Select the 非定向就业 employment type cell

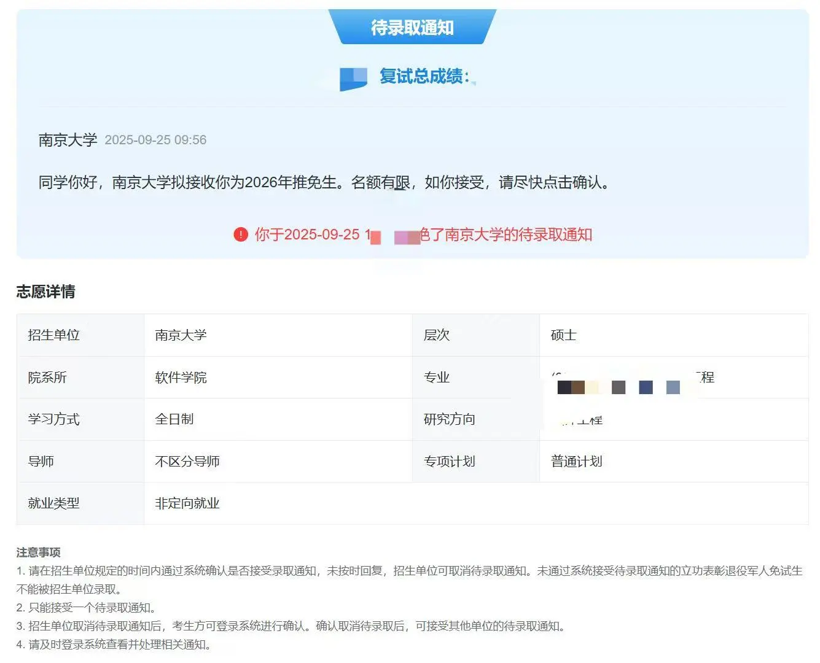coord(186,503)
